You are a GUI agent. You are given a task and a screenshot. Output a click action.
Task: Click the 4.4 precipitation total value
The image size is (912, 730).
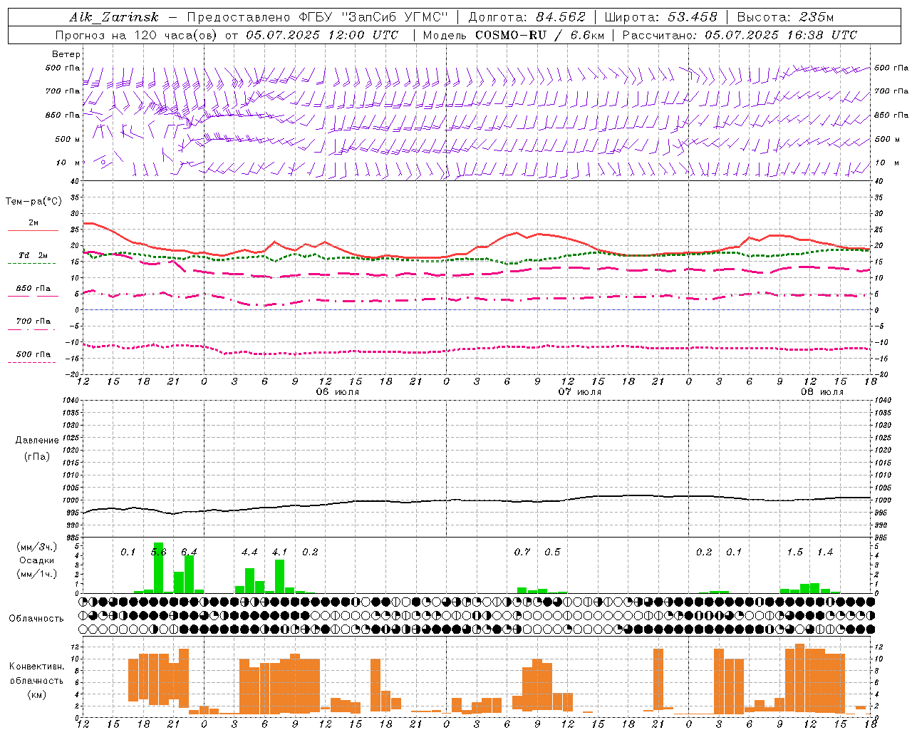click(249, 552)
